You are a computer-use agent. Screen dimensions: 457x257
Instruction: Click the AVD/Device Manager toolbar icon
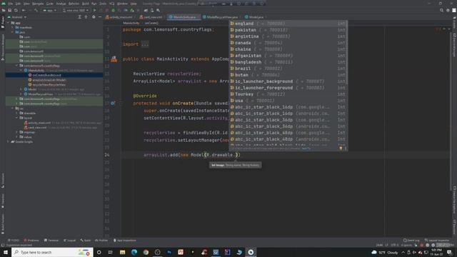[x=152, y=10]
